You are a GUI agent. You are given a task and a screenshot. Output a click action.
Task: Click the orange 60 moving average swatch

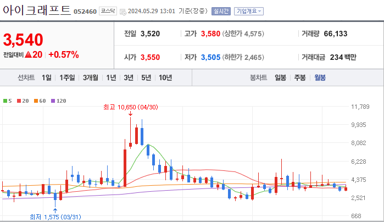click(36, 101)
